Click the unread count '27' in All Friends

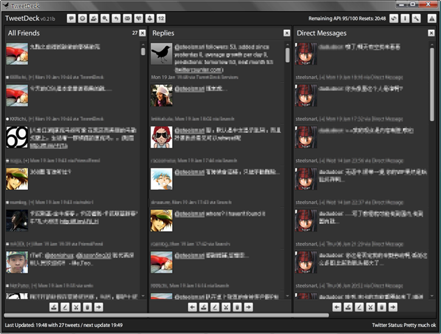click(x=135, y=33)
